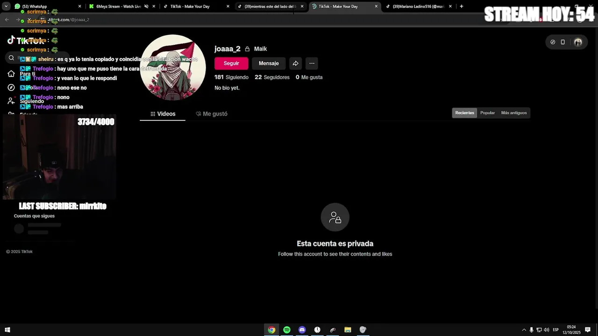
Task: Open the Mensaje button
Action: (269, 63)
